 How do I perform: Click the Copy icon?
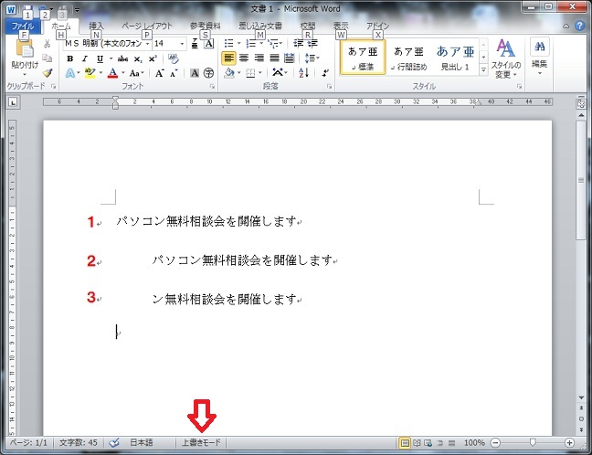(x=47, y=58)
